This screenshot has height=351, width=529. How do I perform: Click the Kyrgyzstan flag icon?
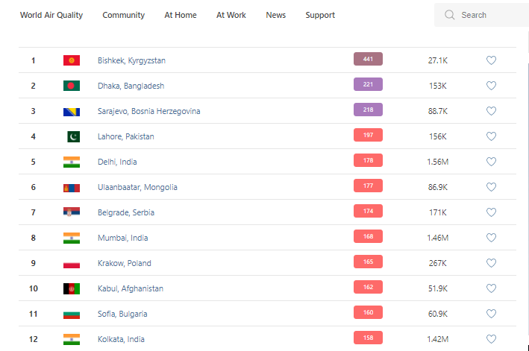click(72, 60)
